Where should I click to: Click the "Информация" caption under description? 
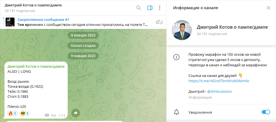click(x=200, y=97)
